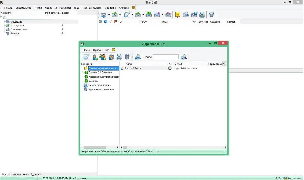Select Verisign directory in Address Book

[93, 81]
